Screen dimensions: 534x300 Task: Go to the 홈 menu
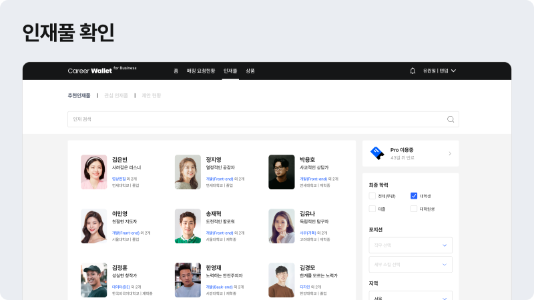pyautogui.click(x=176, y=71)
